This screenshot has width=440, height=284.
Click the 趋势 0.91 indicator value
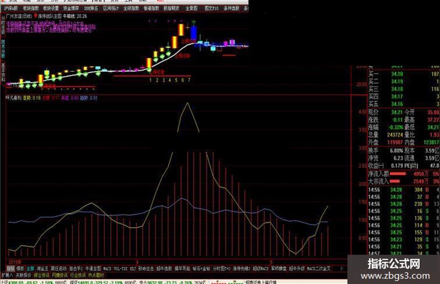[89, 98]
